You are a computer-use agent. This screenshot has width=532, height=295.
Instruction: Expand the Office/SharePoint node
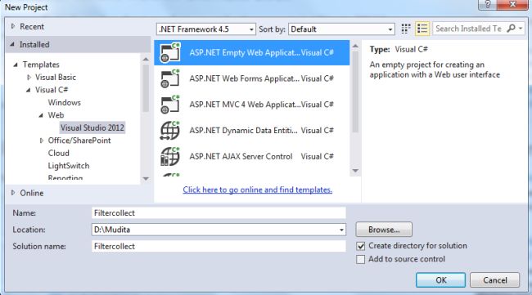[42, 141]
